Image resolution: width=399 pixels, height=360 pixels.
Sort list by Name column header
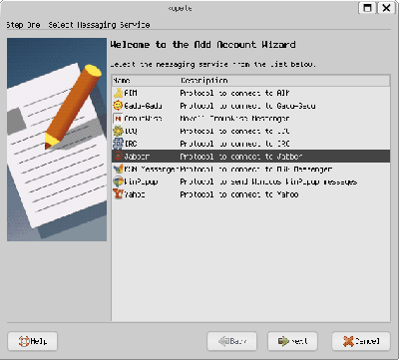[146, 81]
